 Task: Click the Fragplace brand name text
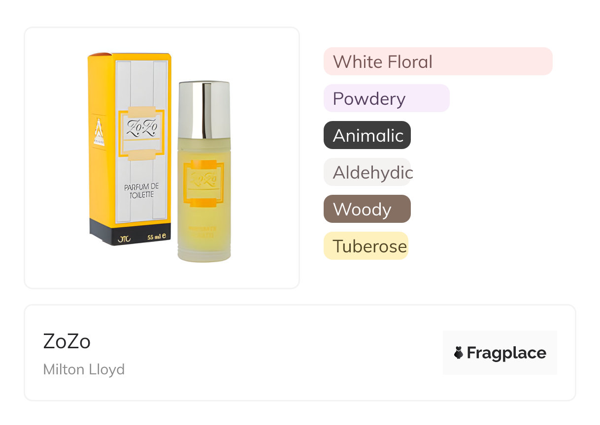tap(506, 353)
